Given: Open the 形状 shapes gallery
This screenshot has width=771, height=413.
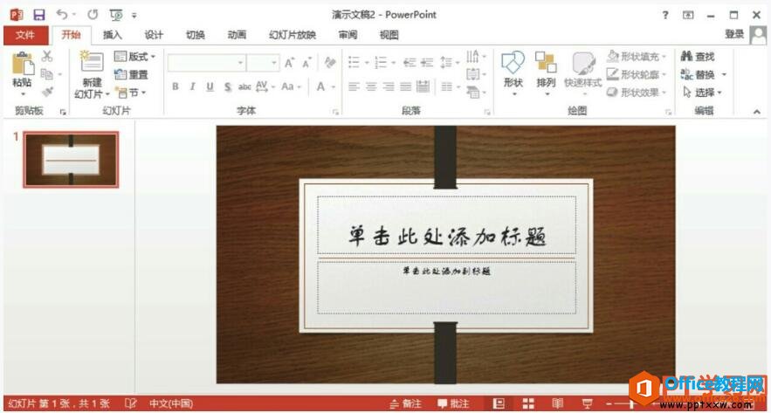Looking at the screenshot, I should coord(513,72).
